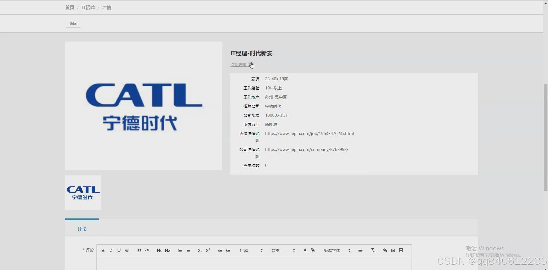Click the 返回 button
Viewport: 548px width, 270px height.
pos(73,24)
